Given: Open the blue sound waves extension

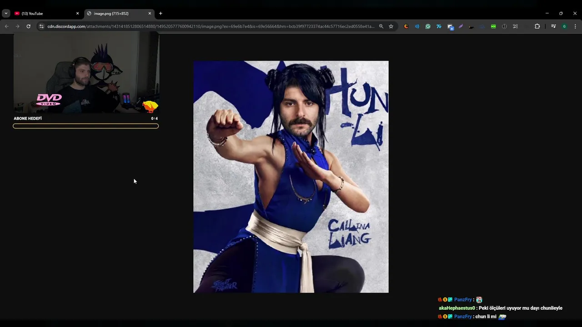Looking at the screenshot, I should [417, 26].
